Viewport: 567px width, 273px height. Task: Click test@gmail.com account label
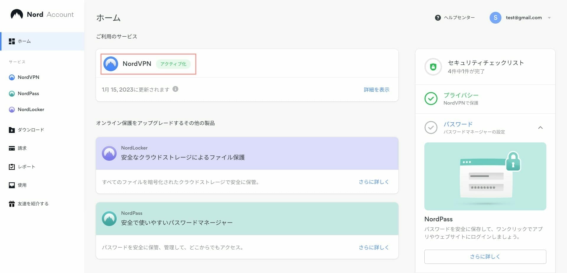524,18
